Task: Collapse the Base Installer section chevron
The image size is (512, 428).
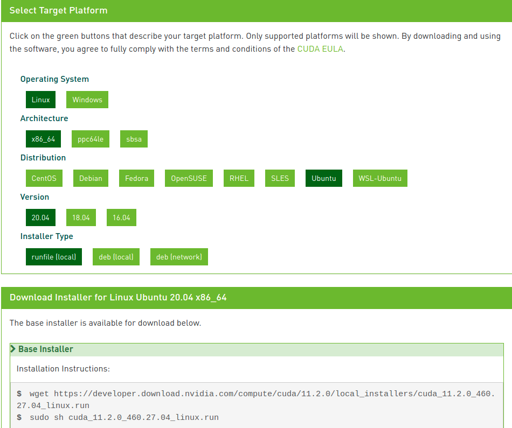Action: coord(13,349)
